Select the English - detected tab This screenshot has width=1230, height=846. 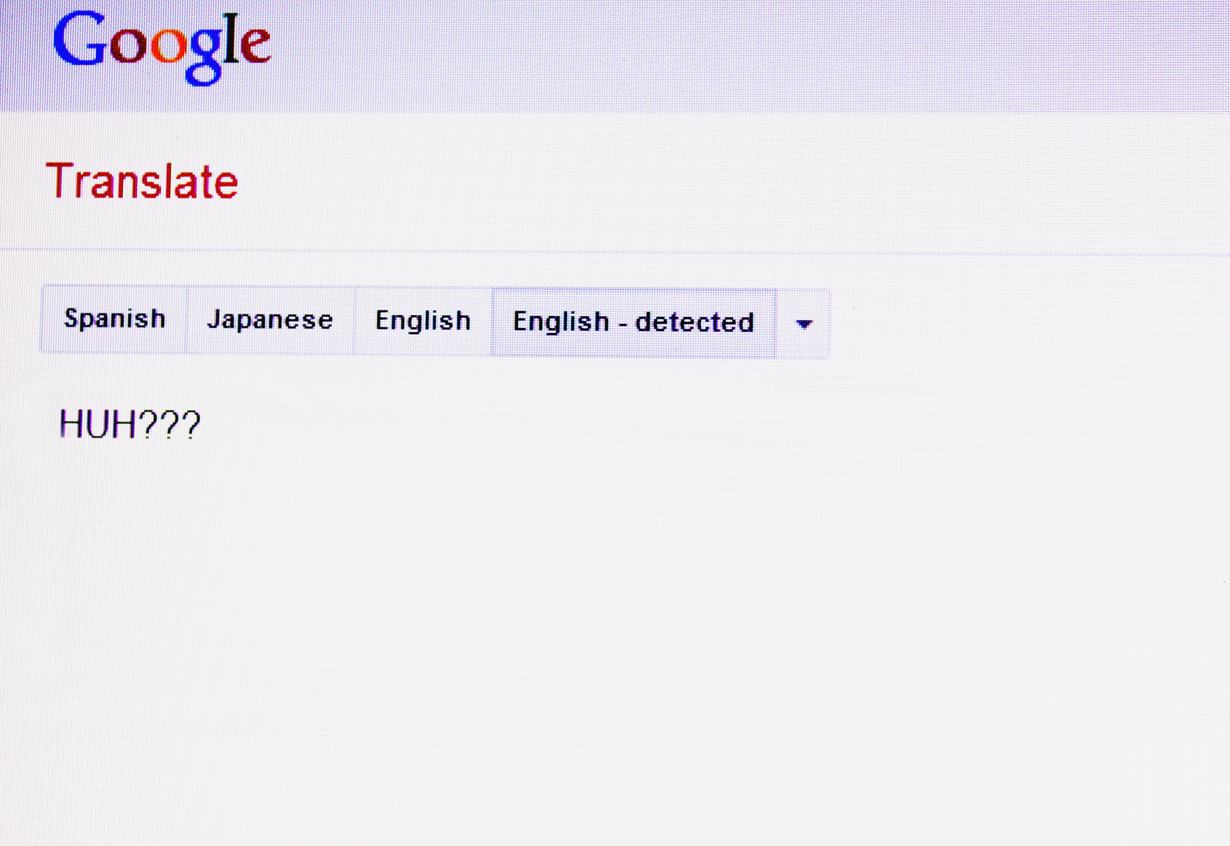click(633, 322)
